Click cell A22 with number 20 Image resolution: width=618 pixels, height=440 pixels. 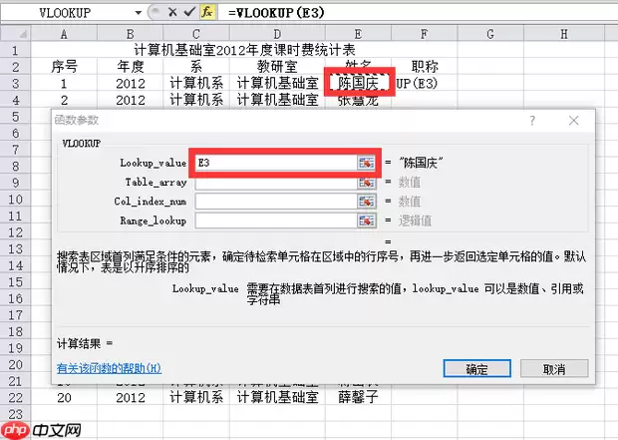click(64, 397)
